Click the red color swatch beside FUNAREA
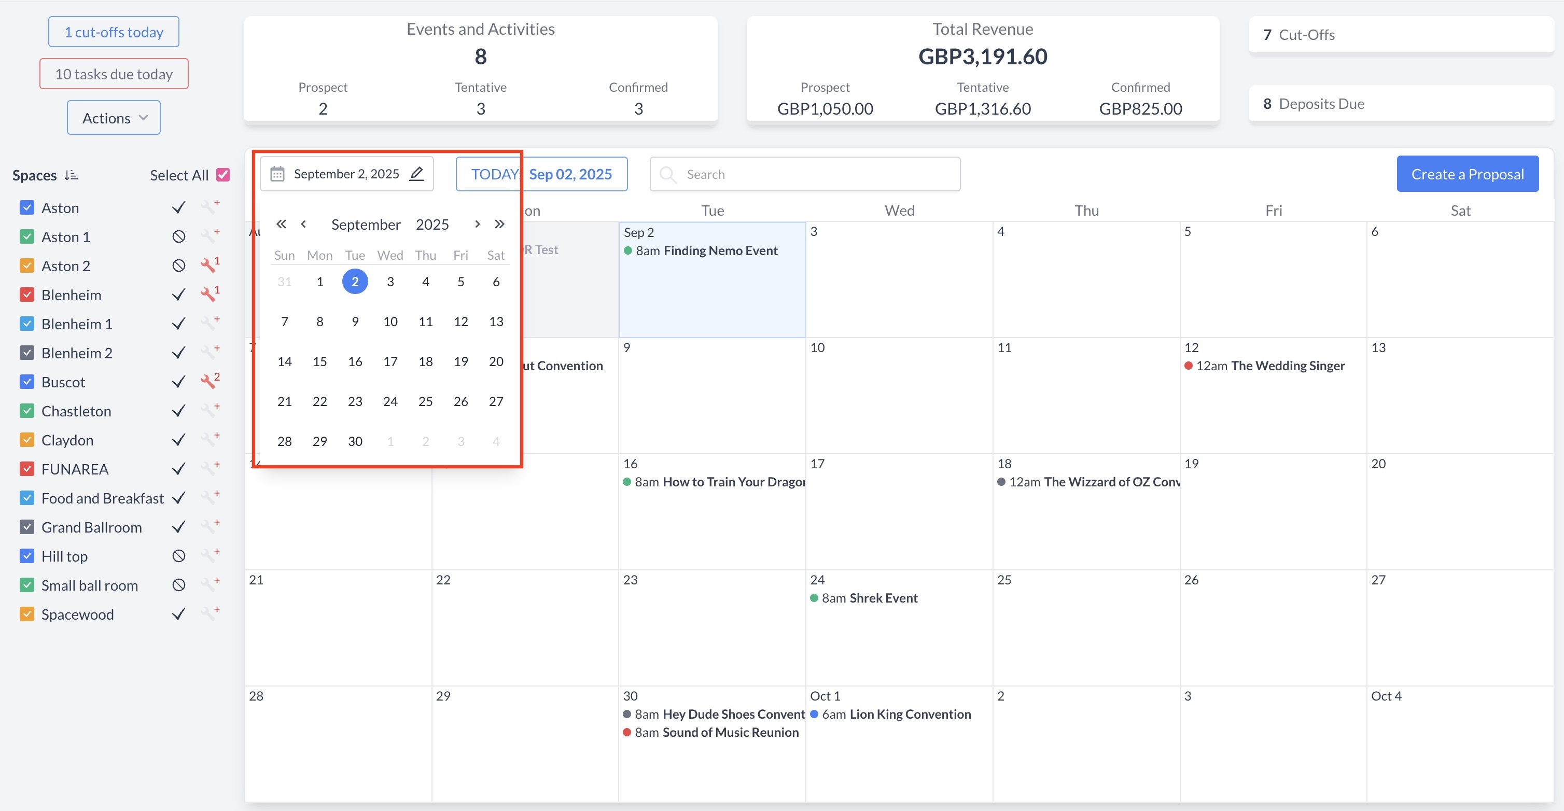The width and height of the screenshot is (1564, 811). click(27, 469)
